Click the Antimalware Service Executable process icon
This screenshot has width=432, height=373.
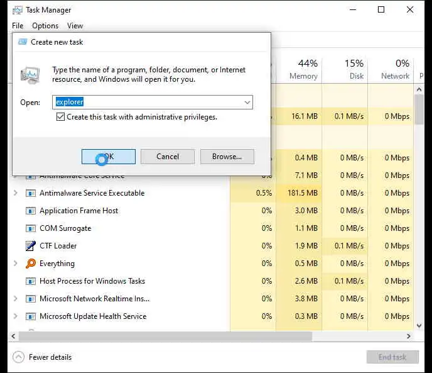point(31,193)
